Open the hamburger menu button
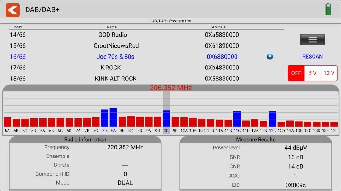 tap(312, 40)
